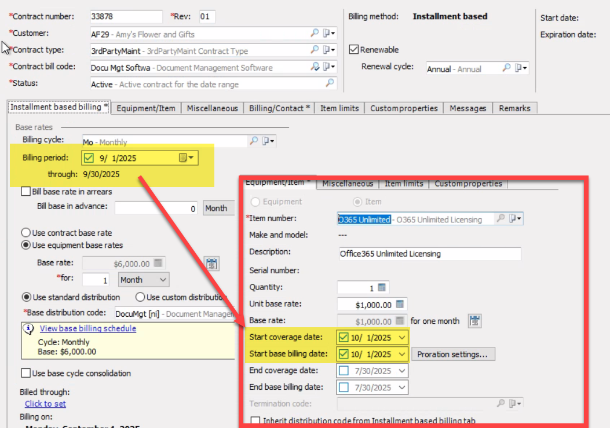Click the Bill base in advance number field
The image size is (610, 428).
pos(156,208)
